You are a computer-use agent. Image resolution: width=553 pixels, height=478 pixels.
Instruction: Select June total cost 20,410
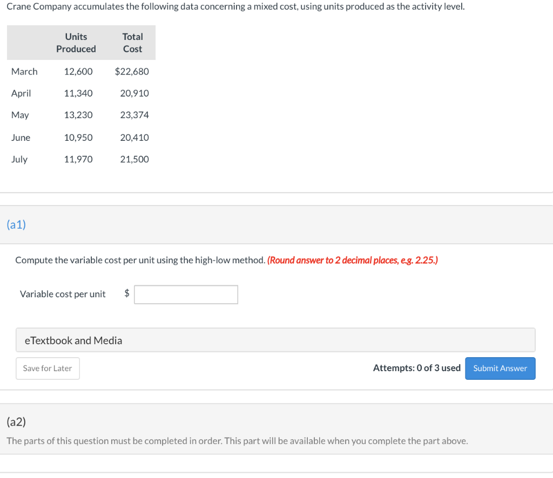point(134,138)
